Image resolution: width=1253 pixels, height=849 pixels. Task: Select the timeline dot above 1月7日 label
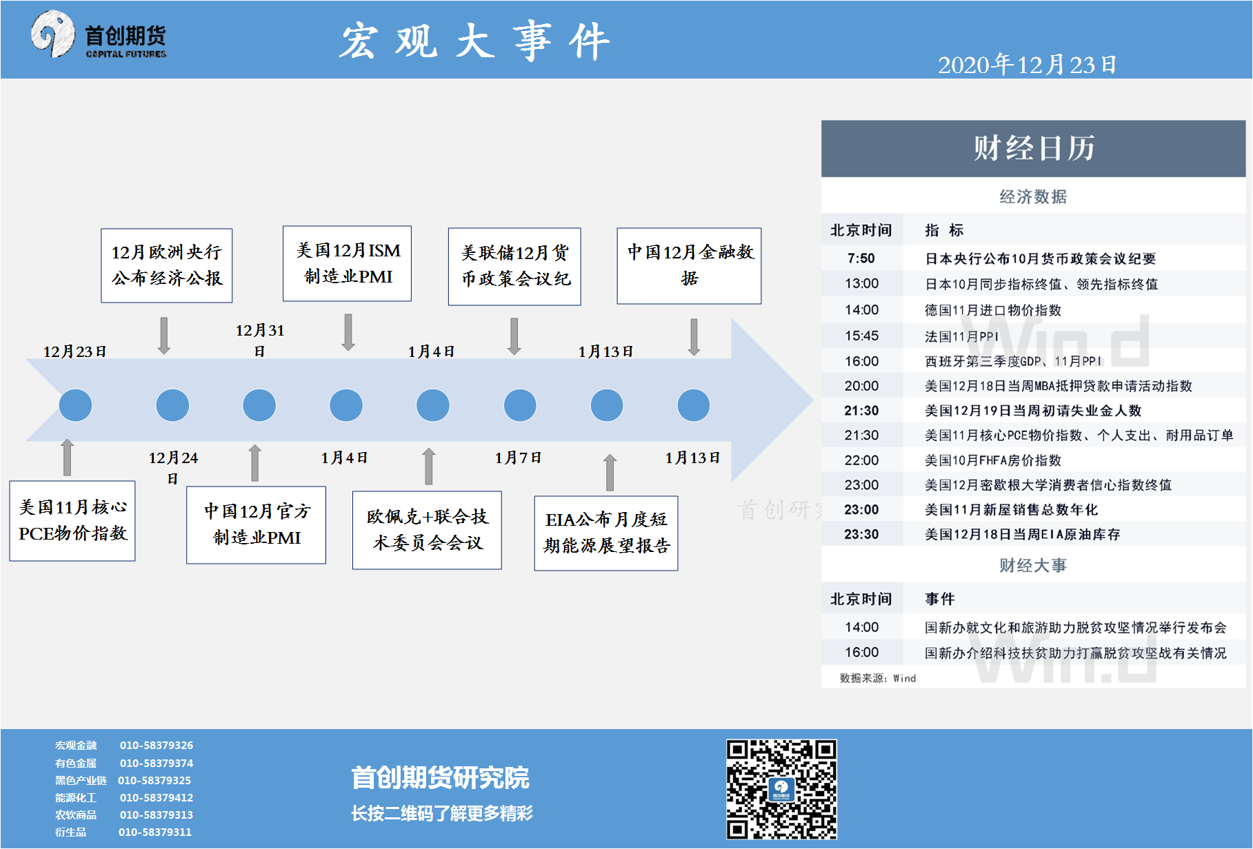(520, 405)
